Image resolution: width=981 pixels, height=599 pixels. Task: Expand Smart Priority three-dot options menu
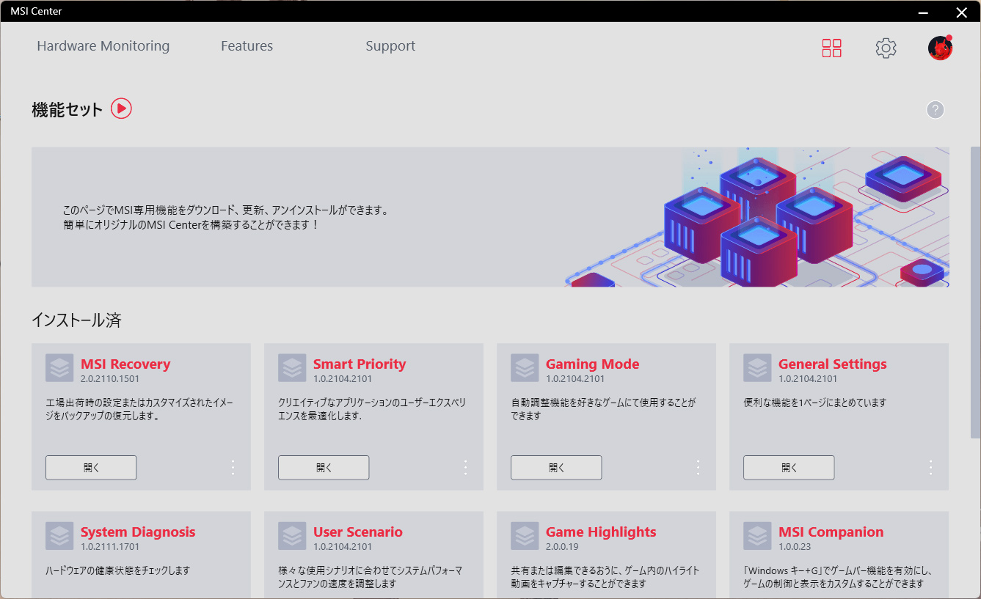pyautogui.click(x=465, y=467)
